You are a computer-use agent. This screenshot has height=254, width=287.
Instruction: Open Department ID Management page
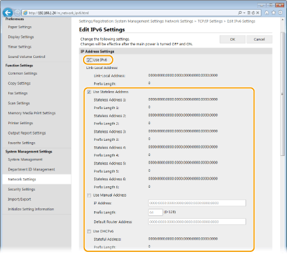coord(31,169)
